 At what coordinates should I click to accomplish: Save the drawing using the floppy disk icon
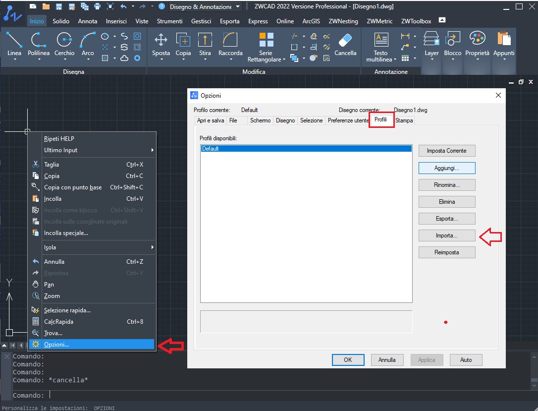click(x=58, y=6)
